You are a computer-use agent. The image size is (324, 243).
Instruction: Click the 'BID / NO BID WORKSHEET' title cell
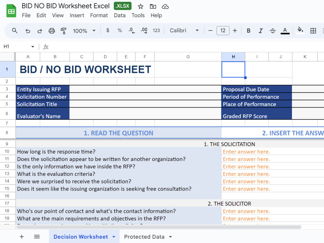point(85,69)
